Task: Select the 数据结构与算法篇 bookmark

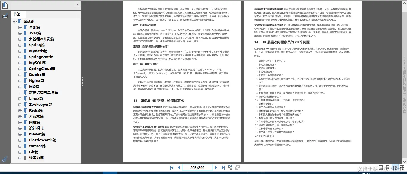Action: [44, 93]
